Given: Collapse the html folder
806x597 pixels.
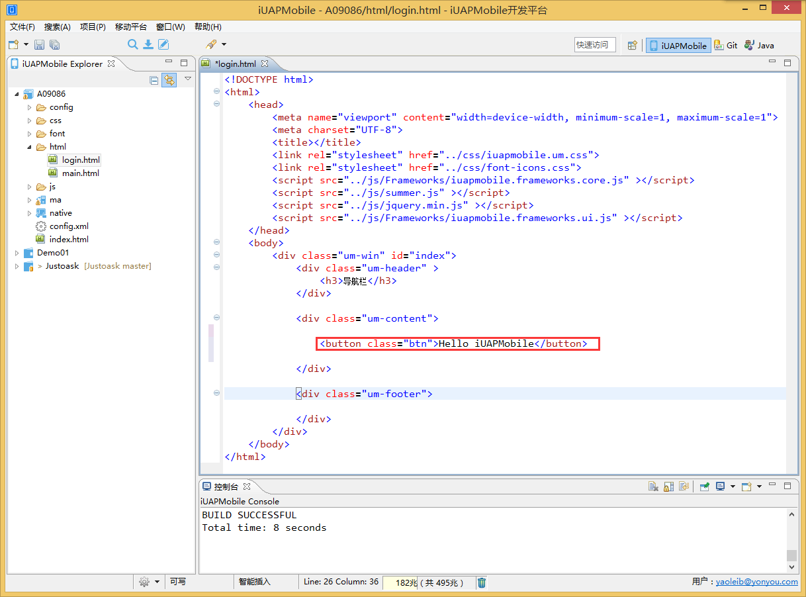Looking at the screenshot, I should click(x=29, y=147).
